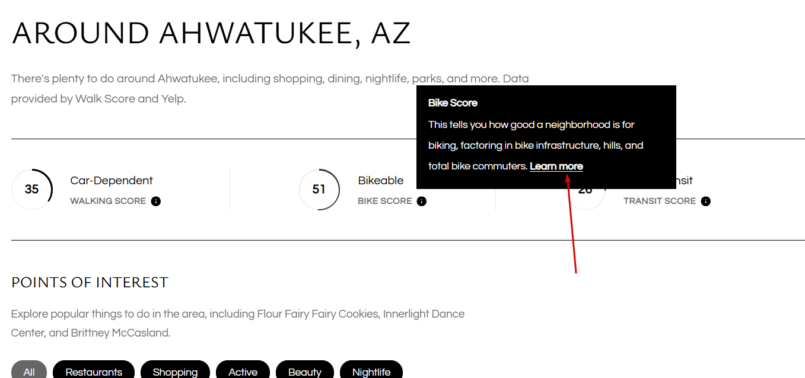
Task: Filter points of interest by Restaurants
Action: pyautogui.click(x=94, y=371)
